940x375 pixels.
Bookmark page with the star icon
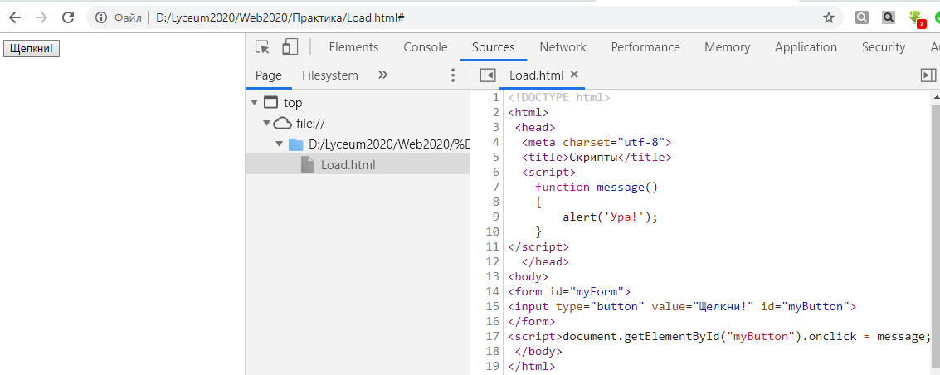pyautogui.click(x=828, y=17)
